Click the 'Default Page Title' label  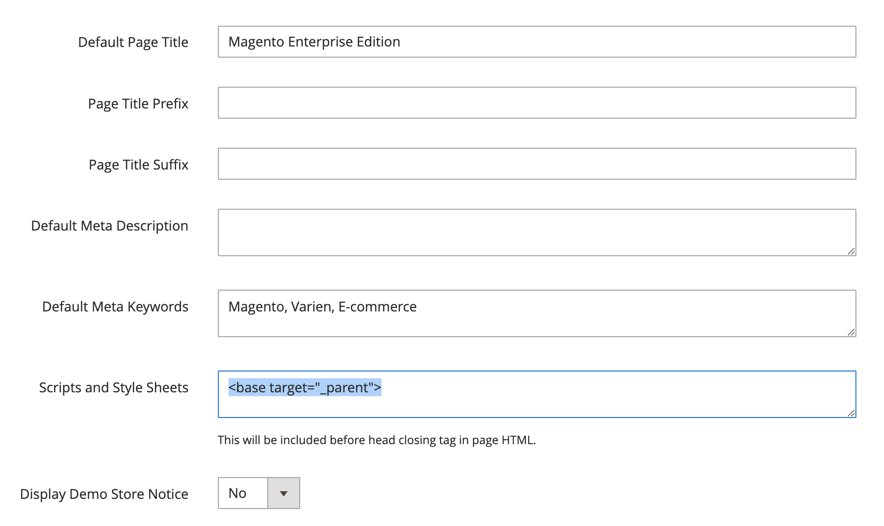133,42
